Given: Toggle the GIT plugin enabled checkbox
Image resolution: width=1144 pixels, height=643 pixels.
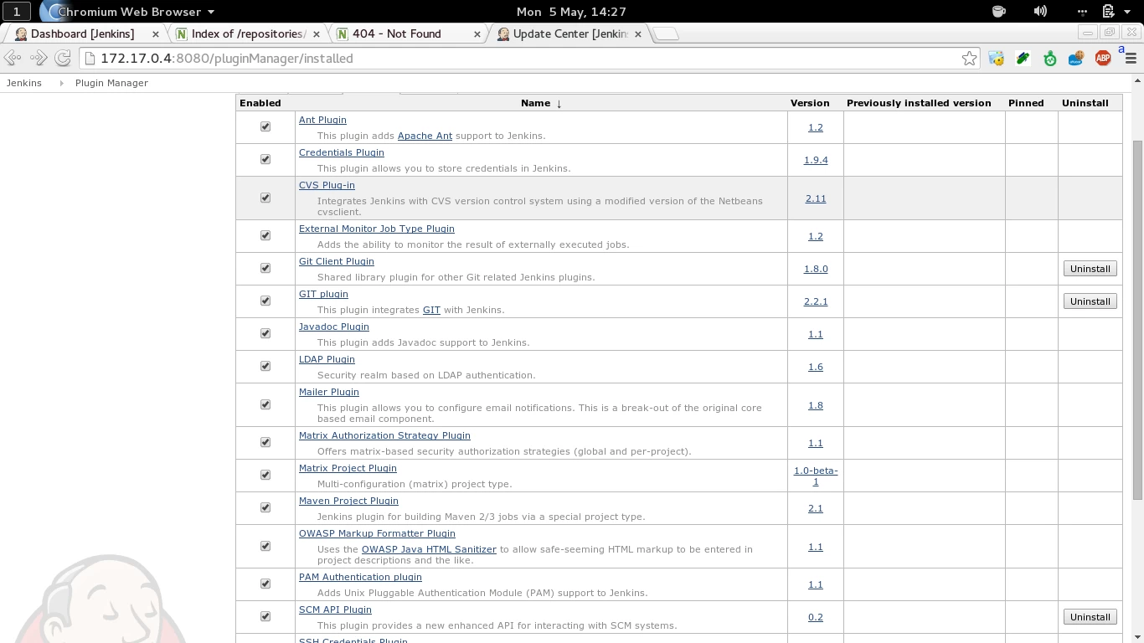Looking at the screenshot, I should (265, 301).
